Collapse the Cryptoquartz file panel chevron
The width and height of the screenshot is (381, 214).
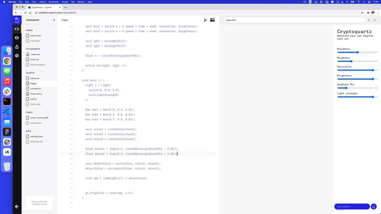54,20
